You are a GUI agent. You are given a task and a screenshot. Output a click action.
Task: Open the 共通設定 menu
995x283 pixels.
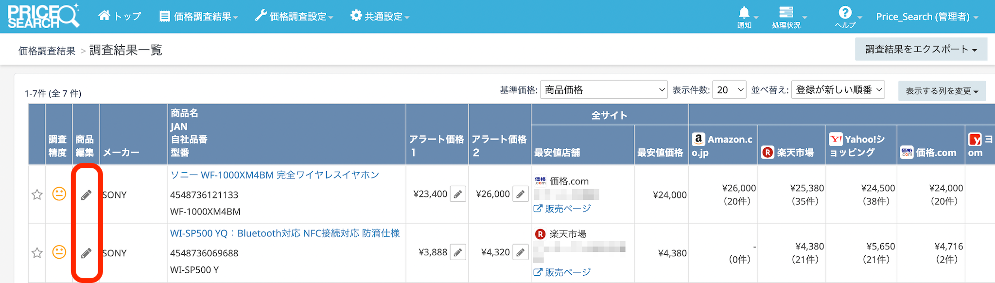[380, 17]
